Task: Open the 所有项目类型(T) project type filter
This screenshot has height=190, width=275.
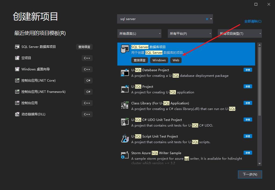Action: (240, 33)
